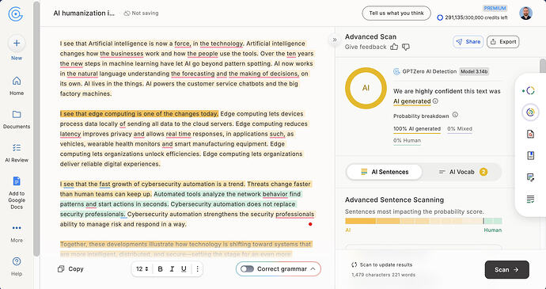Click the GPTZero logo icon
The width and height of the screenshot is (546, 289).
[16, 13]
